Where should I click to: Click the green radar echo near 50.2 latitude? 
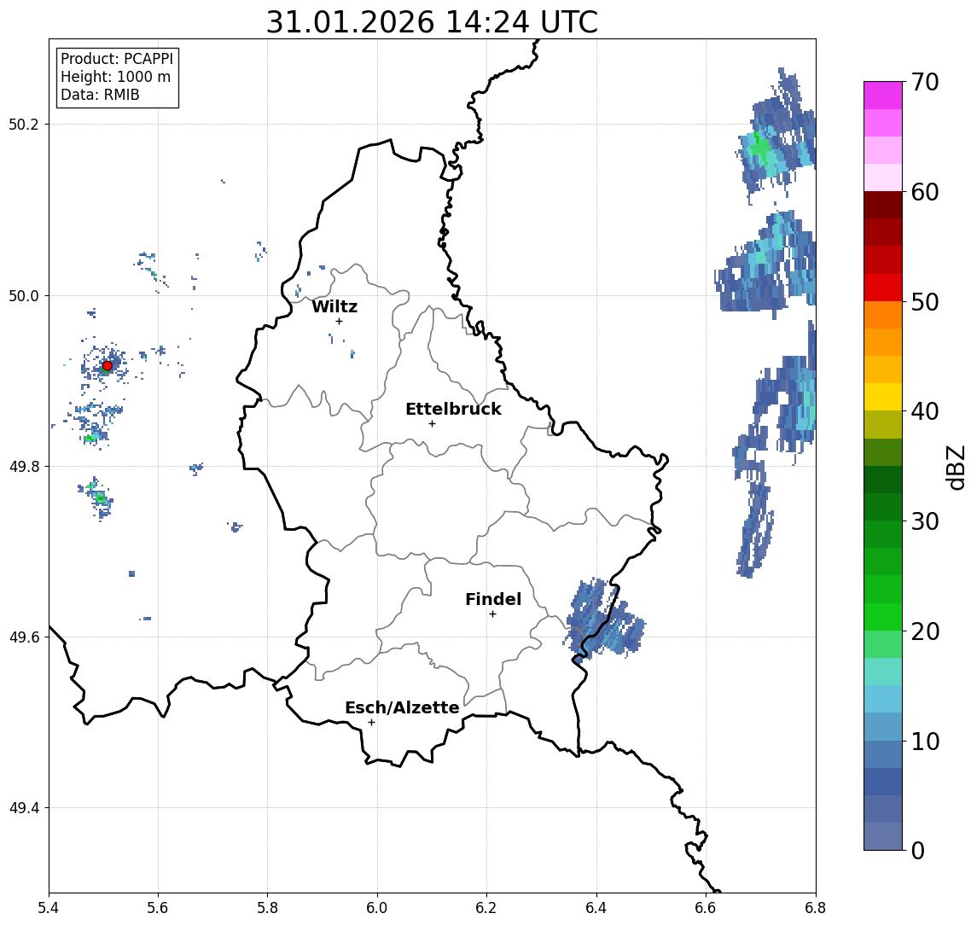(x=759, y=148)
